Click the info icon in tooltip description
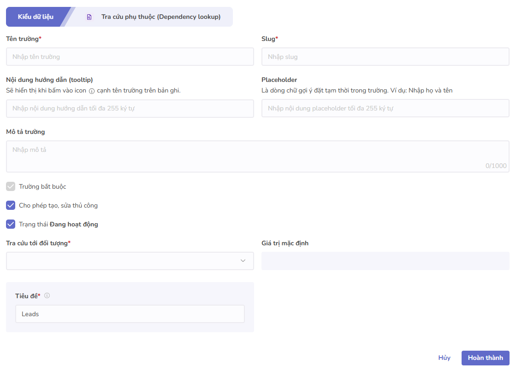Viewport: 516px width, 370px height. click(x=91, y=91)
